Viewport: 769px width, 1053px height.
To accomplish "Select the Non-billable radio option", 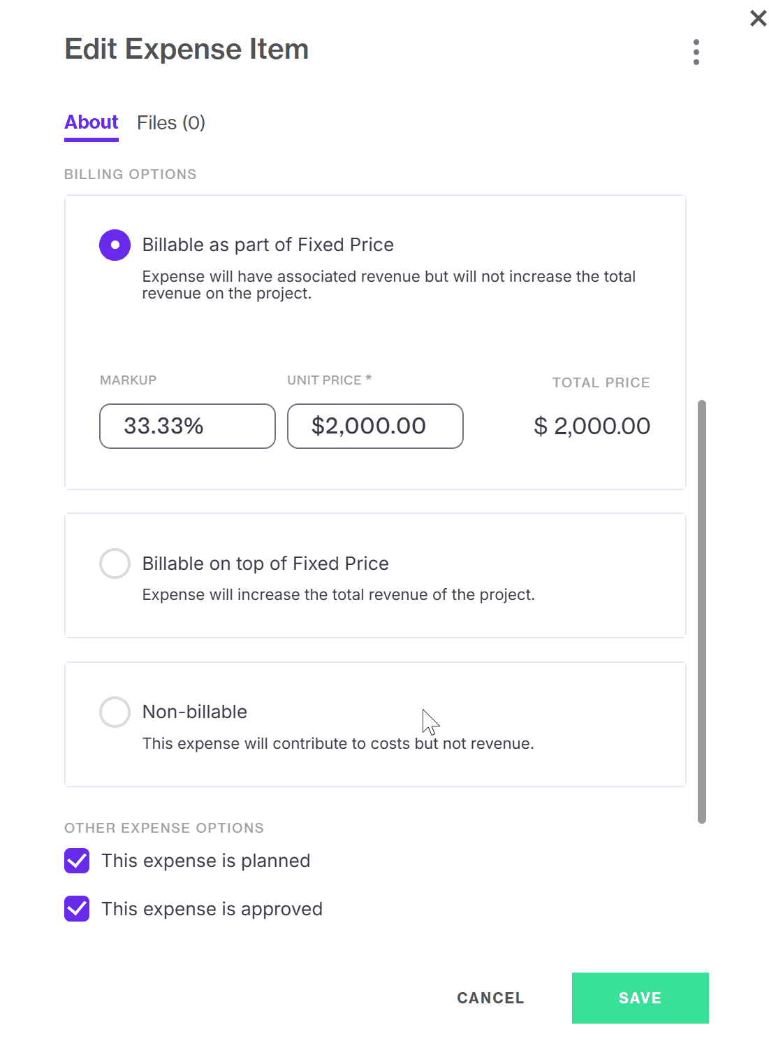I will click(x=115, y=712).
